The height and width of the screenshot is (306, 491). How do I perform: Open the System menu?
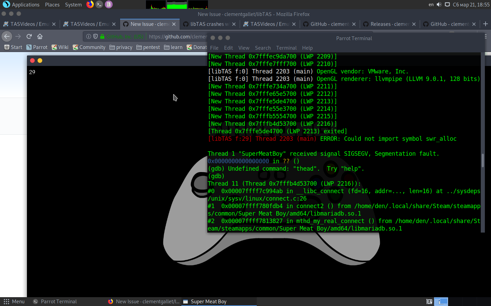pyautogui.click(x=73, y=5)
